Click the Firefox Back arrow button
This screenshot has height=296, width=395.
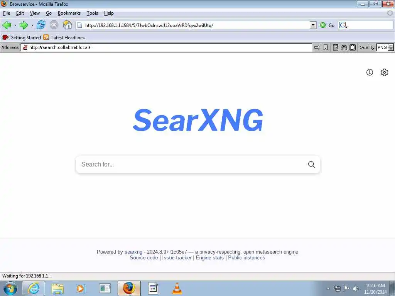pos(7,25)
